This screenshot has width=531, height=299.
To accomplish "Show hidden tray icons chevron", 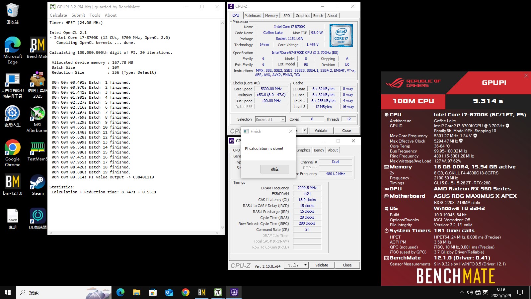I will tap(462, 292).
